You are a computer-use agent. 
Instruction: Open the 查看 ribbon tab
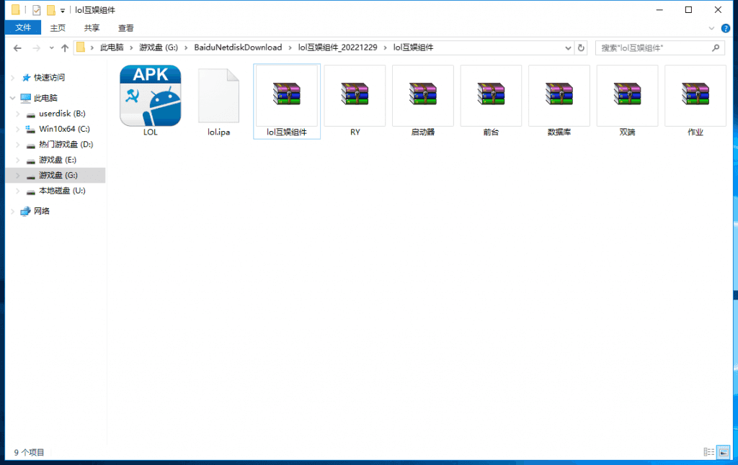[x=125, y=28]
